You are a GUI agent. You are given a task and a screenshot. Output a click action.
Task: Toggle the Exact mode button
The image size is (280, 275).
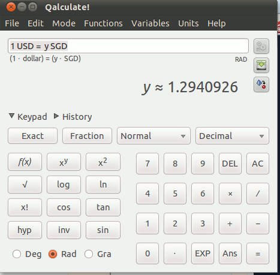coord(32,136)
